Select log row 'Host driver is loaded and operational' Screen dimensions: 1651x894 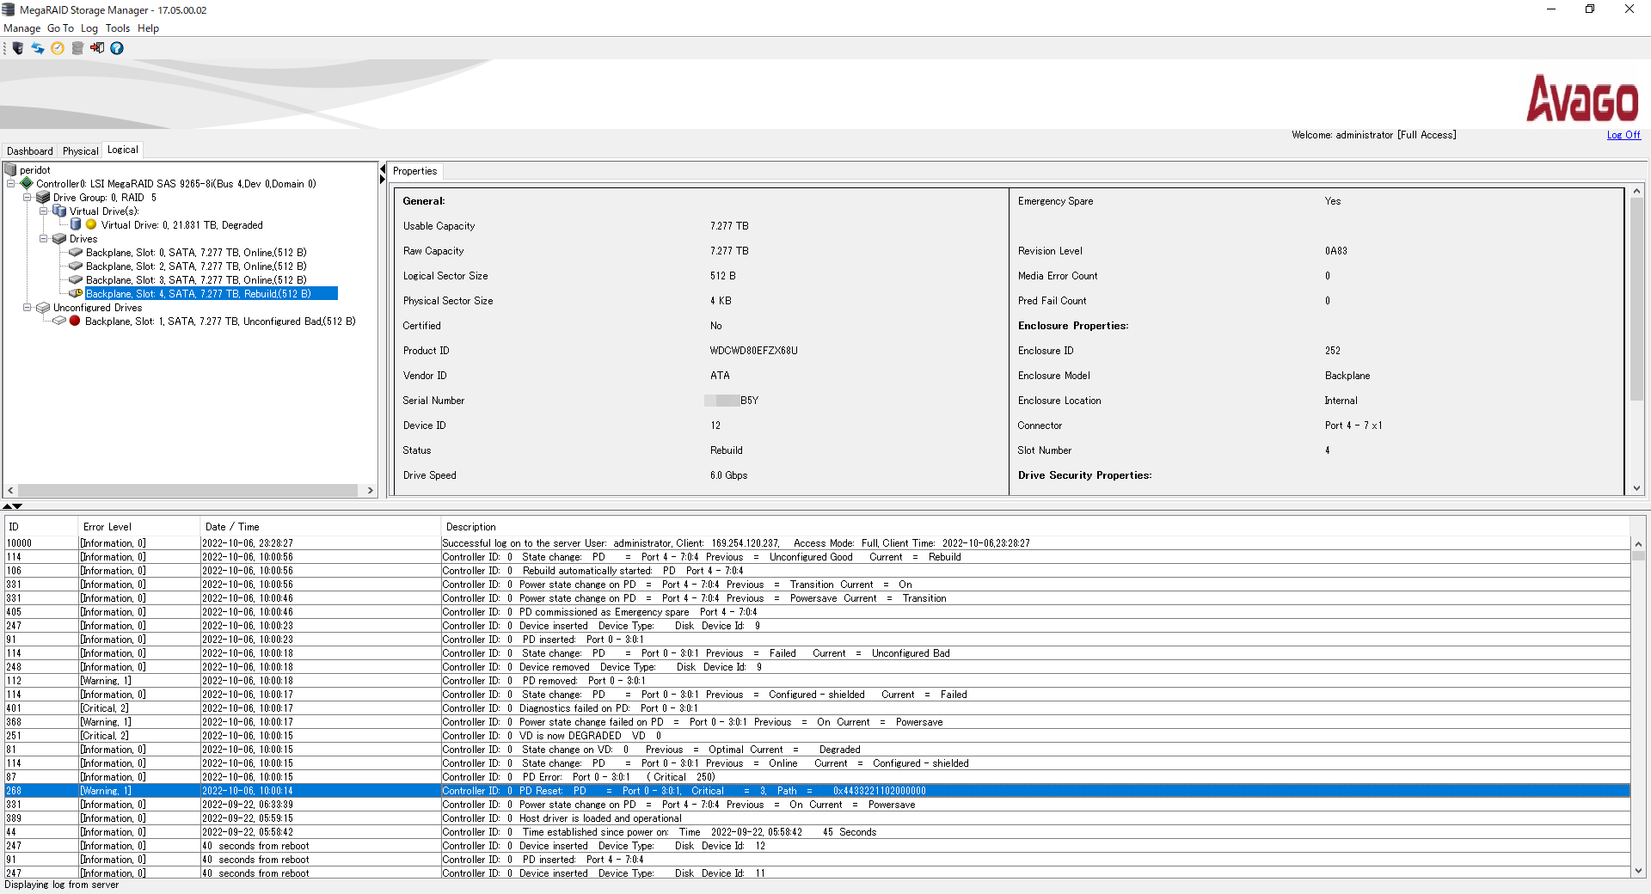coord(817,818)
